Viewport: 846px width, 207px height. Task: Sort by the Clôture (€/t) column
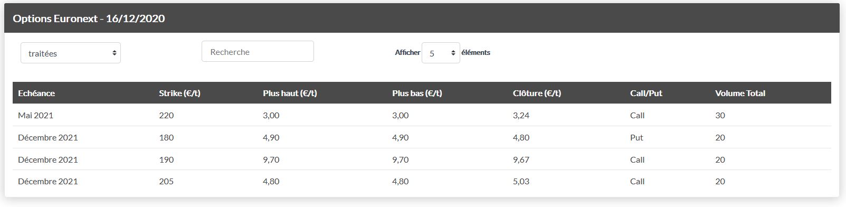pos(537,93)
